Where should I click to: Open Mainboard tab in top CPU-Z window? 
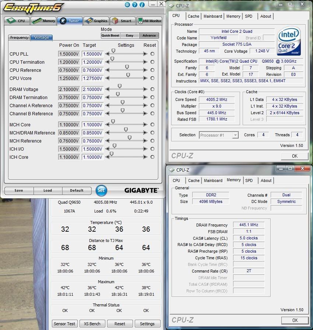point(213,16)
